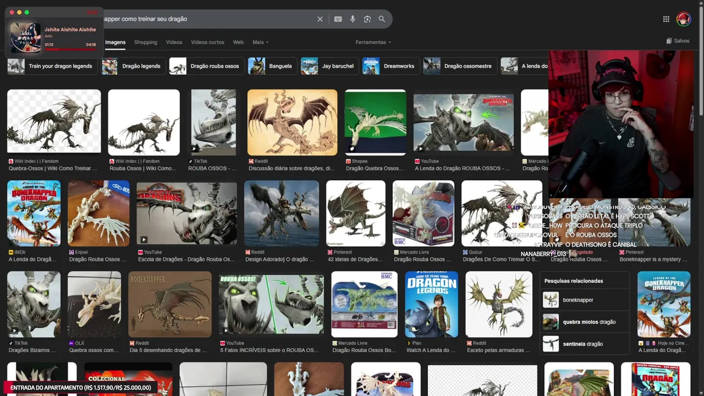Open Google account profile avatar
704x396 pixels.
pos(684,19)
